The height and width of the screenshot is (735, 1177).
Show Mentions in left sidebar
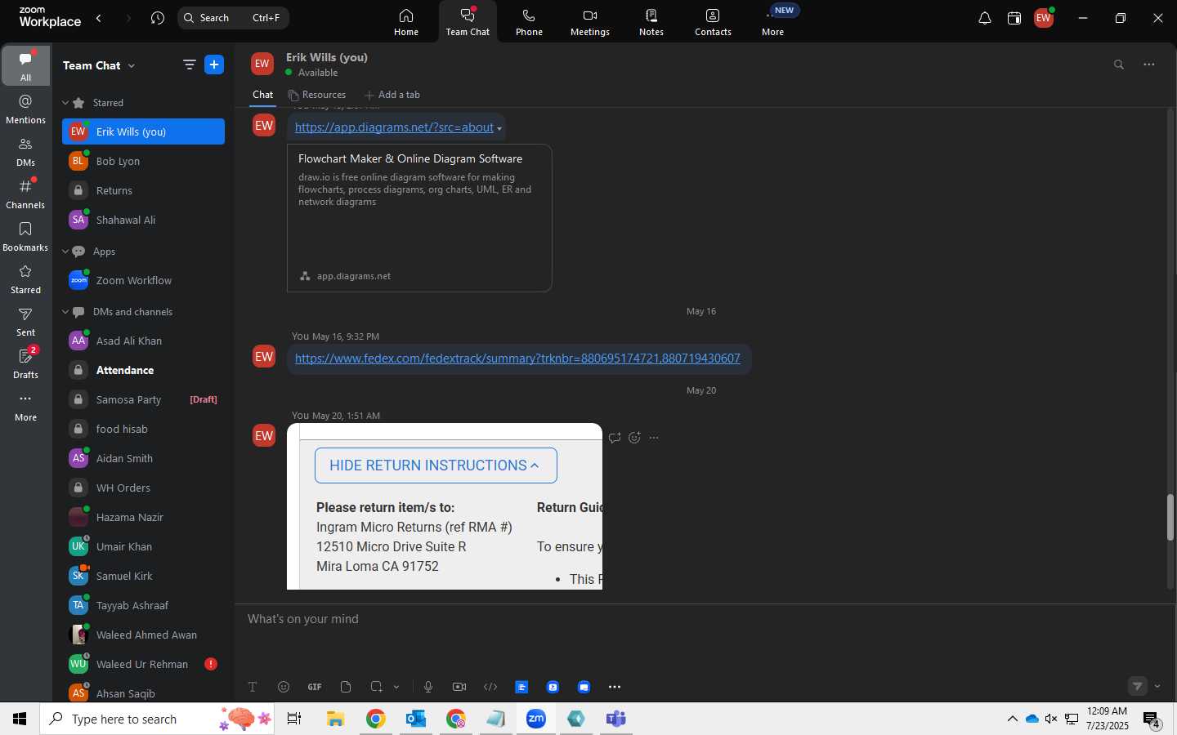click(25, 109)
